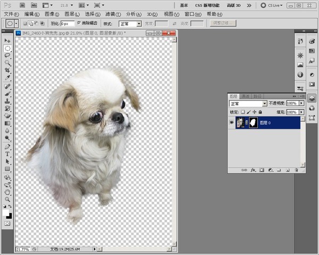Select the Dodge tool
Viewport: 319px width, 255px height.
point(7,138)
